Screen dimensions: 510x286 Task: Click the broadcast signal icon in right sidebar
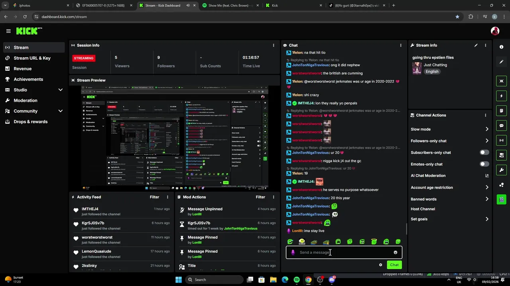[x=501, y=140]
